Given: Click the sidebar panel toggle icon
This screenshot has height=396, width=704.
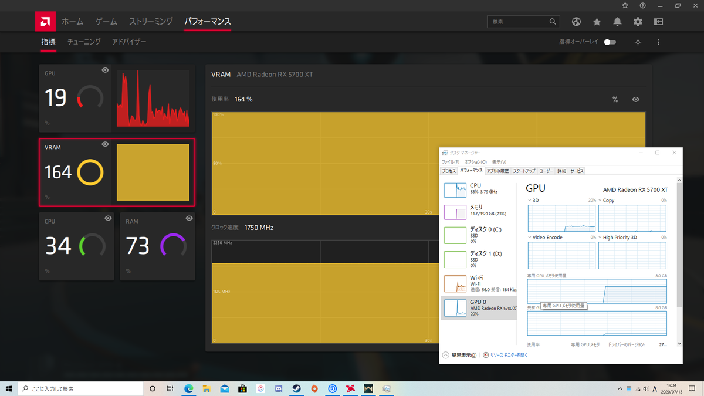Looking at the screenshot, I should click(x=659, y=22).
